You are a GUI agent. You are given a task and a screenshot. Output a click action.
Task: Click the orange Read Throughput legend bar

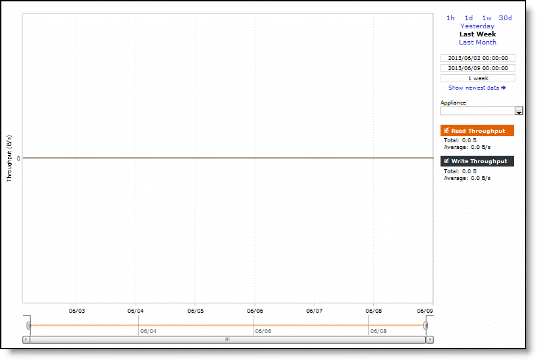click(x=477, y=131)
